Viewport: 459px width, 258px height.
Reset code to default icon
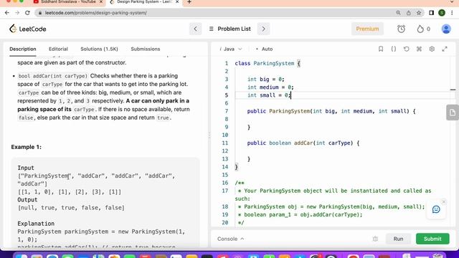pos(407,49)
